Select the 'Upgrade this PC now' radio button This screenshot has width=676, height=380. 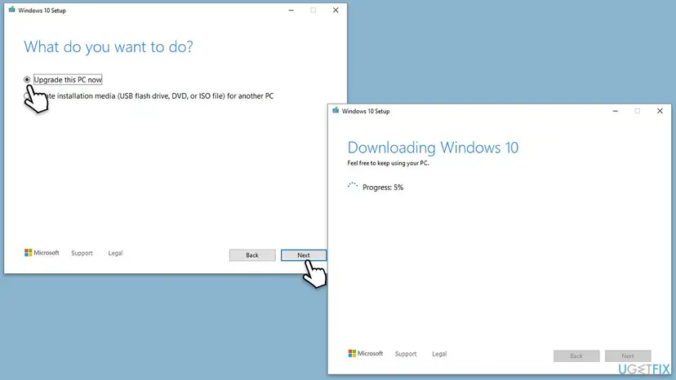[27, 80]
